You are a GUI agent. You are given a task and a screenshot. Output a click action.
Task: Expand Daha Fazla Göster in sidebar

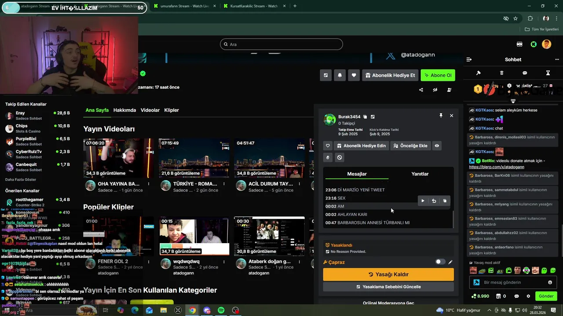(21, 180)
